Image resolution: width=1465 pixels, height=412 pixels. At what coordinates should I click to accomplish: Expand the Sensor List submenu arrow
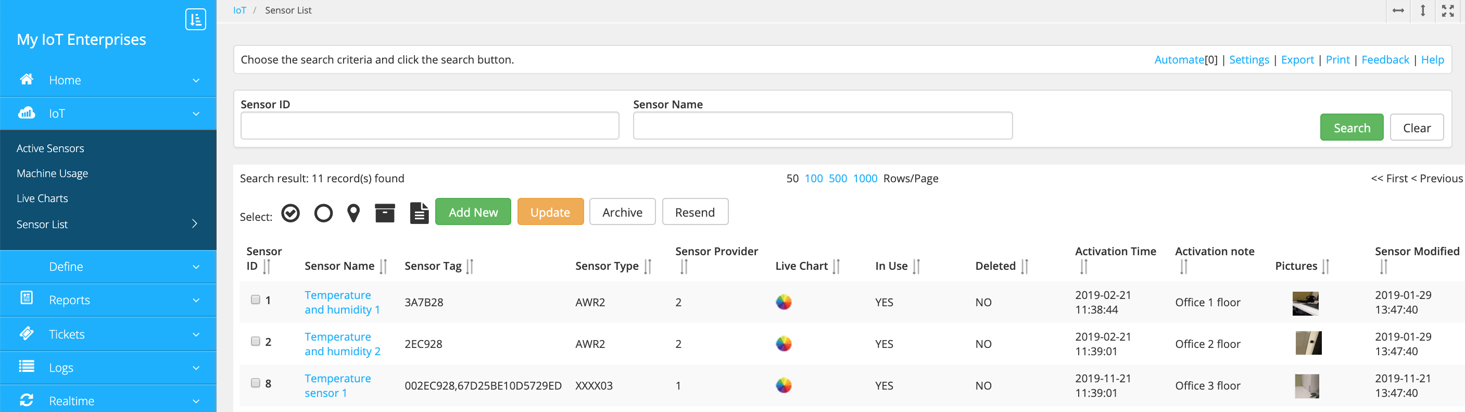pyautogui.click(x=195, y=223)
